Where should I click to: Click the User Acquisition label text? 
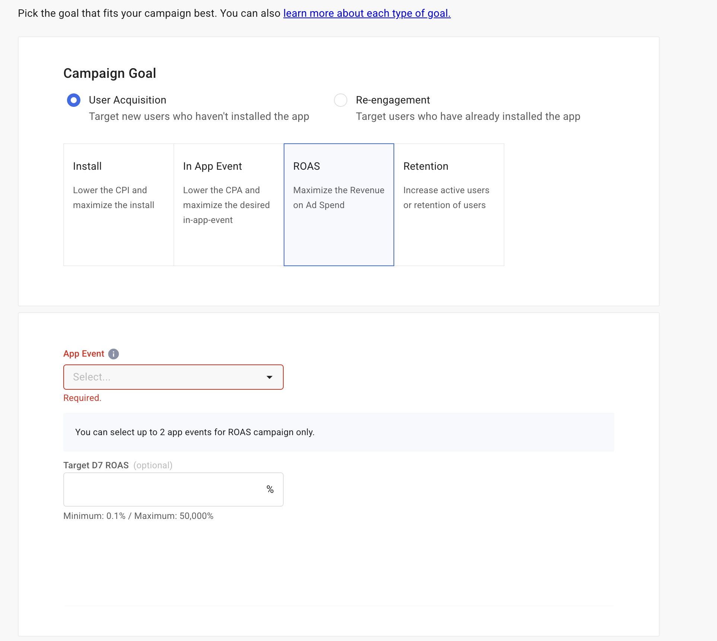click(127, 100)
